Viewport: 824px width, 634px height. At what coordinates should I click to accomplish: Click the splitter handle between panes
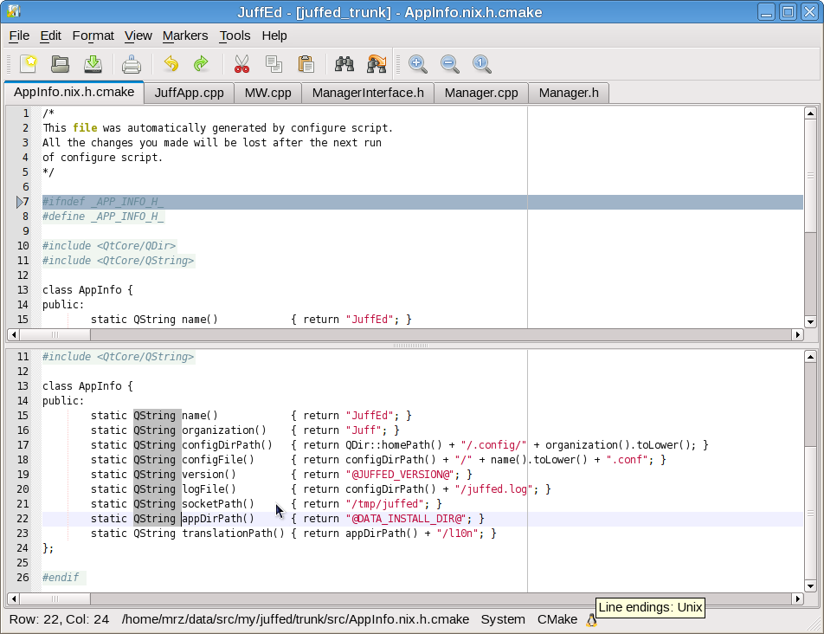click(410, 346)
